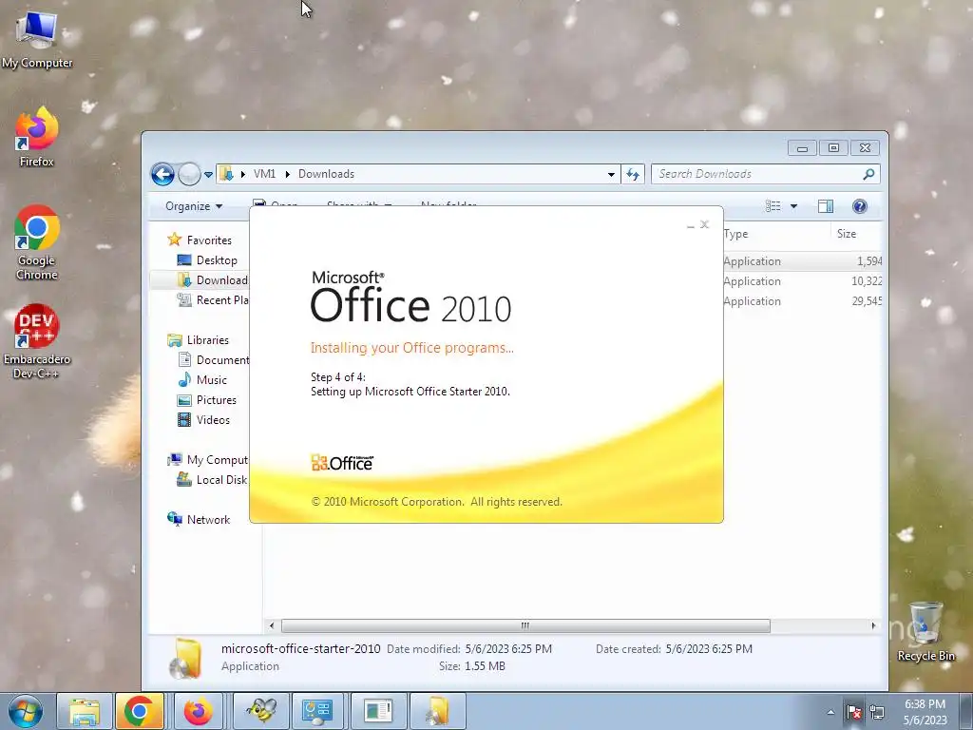Open the view options dropdown arrow
This screenshot has width=973, height=730.
click(793, 206)
